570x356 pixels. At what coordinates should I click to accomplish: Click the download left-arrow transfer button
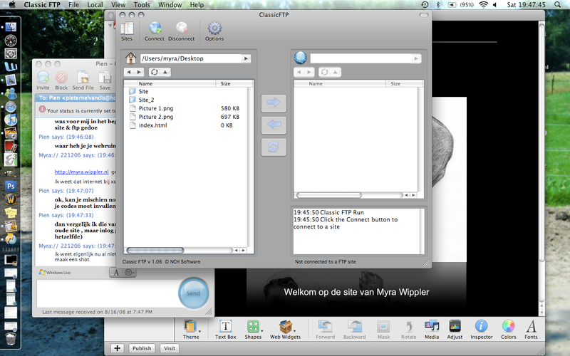click(274, 125)
